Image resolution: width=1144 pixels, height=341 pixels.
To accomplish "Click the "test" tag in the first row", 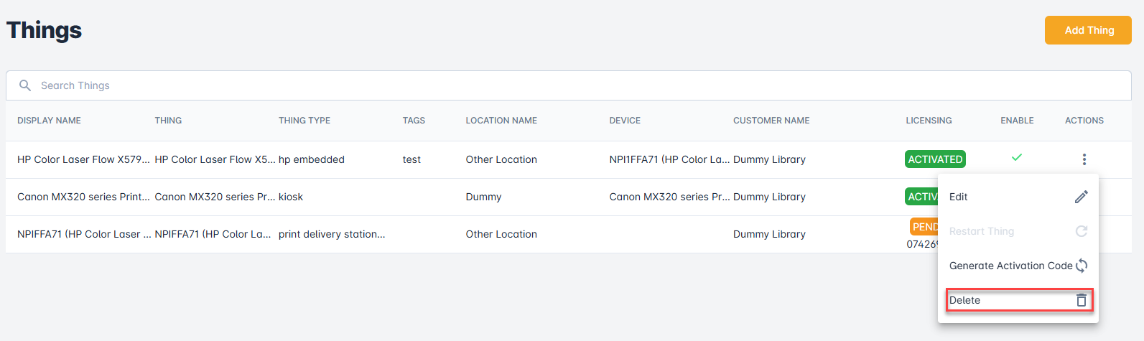I will tap(411, 159).
